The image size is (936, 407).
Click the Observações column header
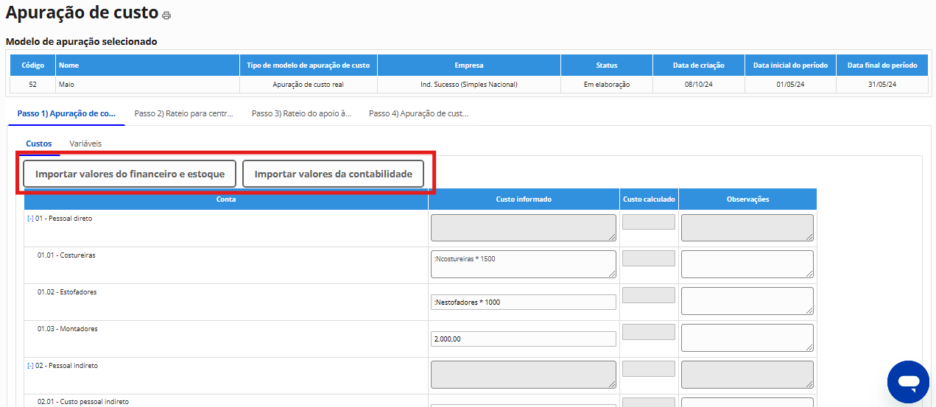tap(747, 199)
